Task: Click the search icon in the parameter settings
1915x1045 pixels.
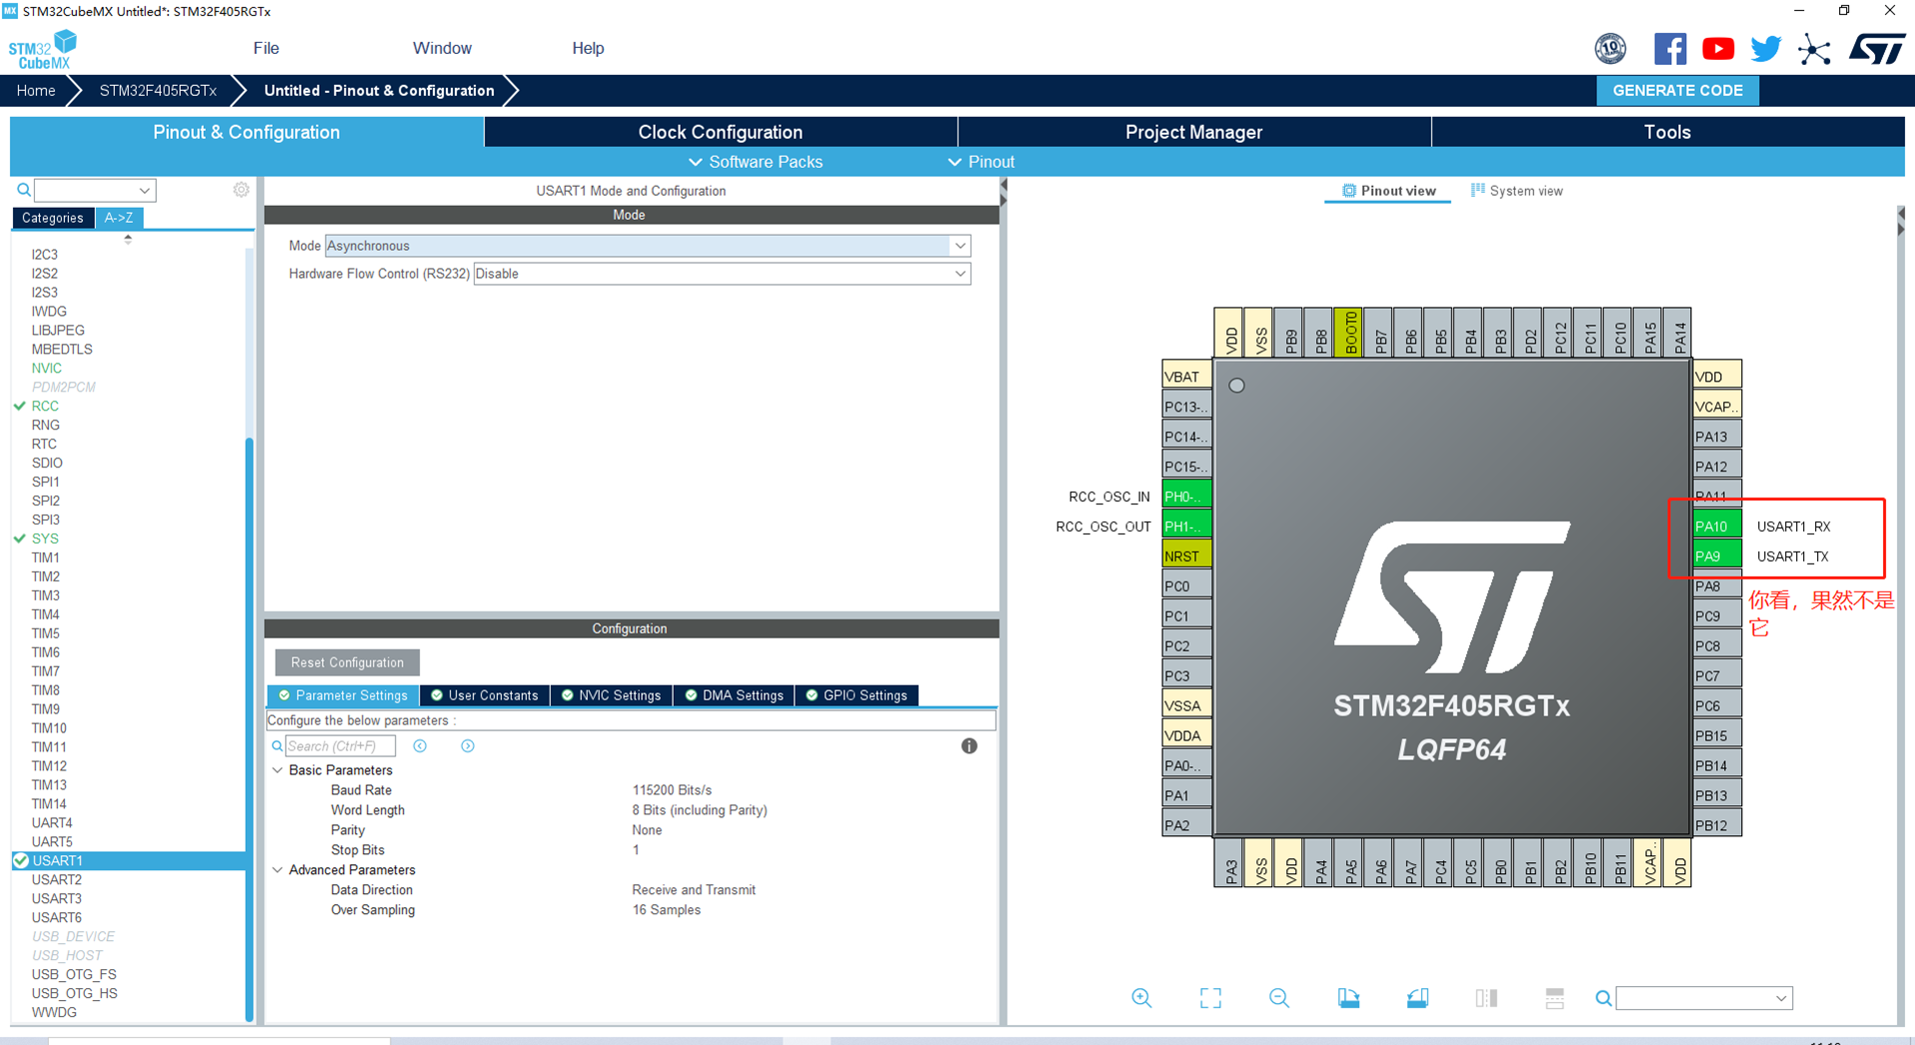Action: click(277, 746)
